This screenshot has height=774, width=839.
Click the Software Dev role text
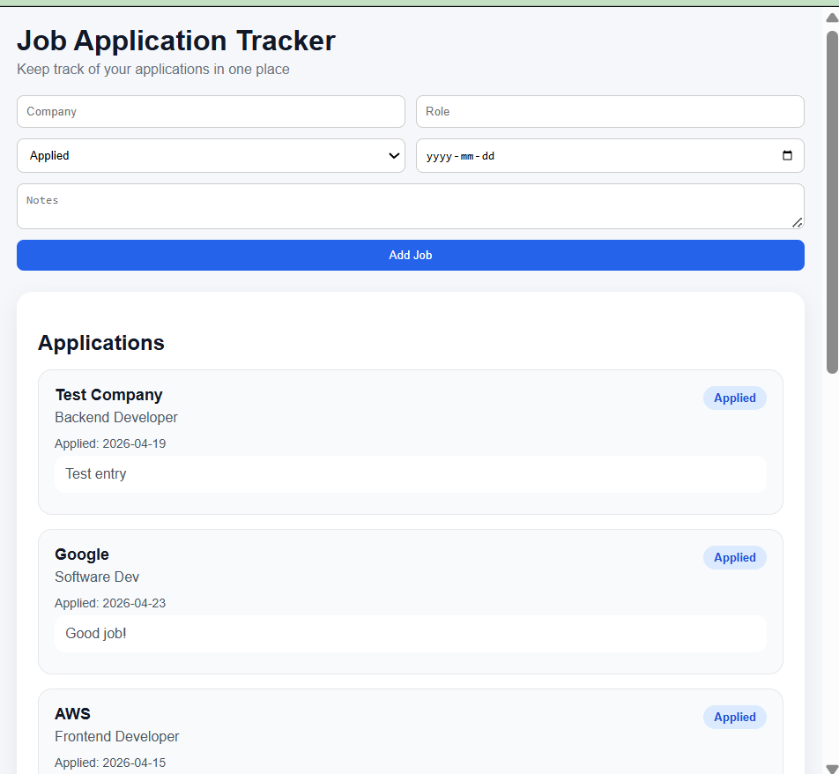97,577
